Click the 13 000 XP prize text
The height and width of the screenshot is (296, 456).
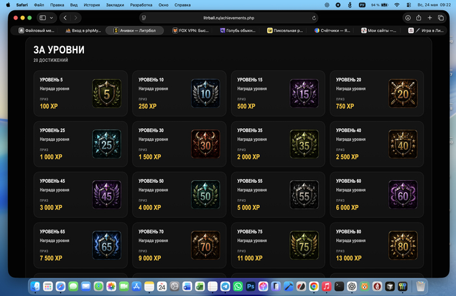349,258
